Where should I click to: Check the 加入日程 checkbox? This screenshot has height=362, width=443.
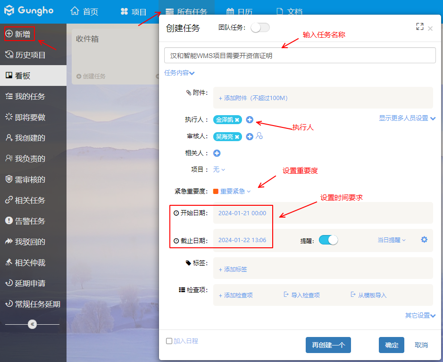(x=169, y=341)
